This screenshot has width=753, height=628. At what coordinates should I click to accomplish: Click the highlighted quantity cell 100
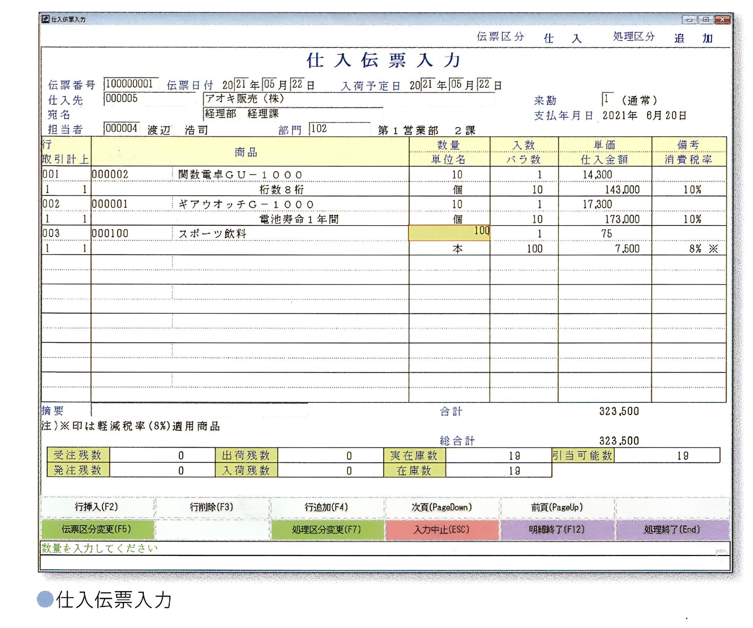coord(449,233)
